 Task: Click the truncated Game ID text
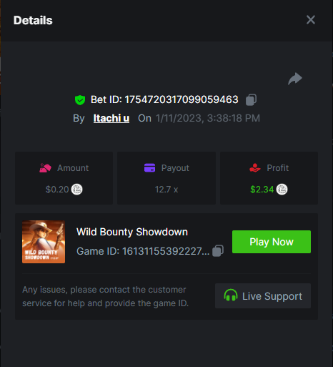tap(143, 251)
